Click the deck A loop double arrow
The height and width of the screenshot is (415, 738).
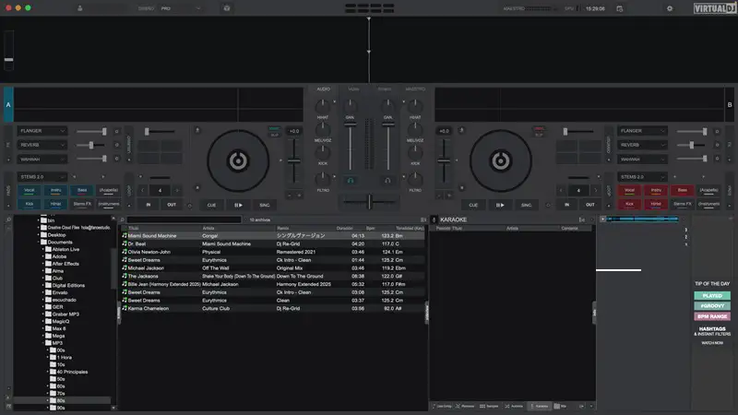point(177,191)
